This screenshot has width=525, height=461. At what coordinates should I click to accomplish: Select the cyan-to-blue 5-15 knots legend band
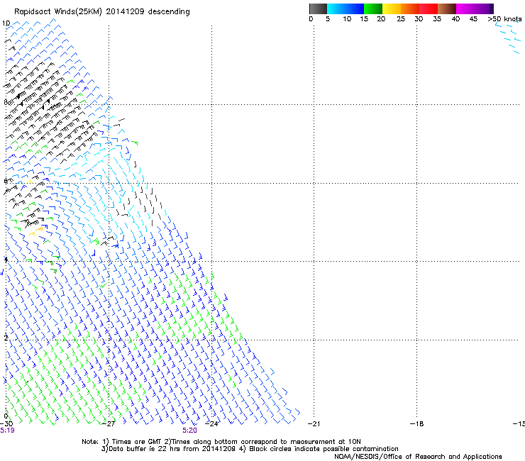(346, 9)
